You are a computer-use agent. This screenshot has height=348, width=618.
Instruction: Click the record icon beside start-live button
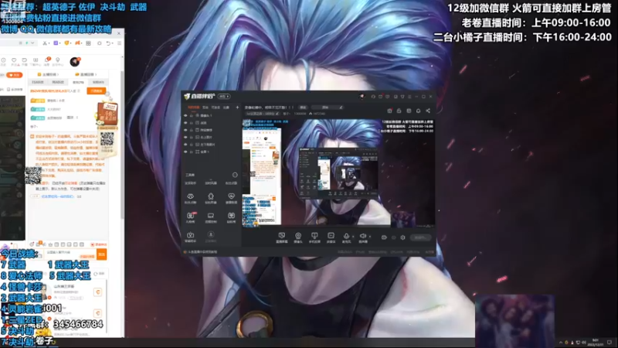pos(384,237)
